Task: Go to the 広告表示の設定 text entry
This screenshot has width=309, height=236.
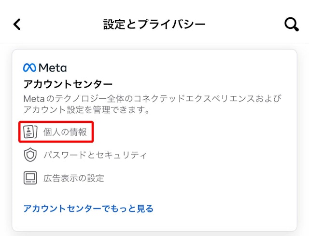Action: coord(73,178)
